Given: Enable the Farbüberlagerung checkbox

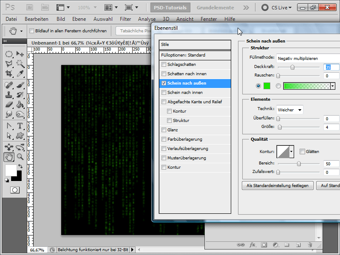Looking at the screenshot, I should point(164,139).
